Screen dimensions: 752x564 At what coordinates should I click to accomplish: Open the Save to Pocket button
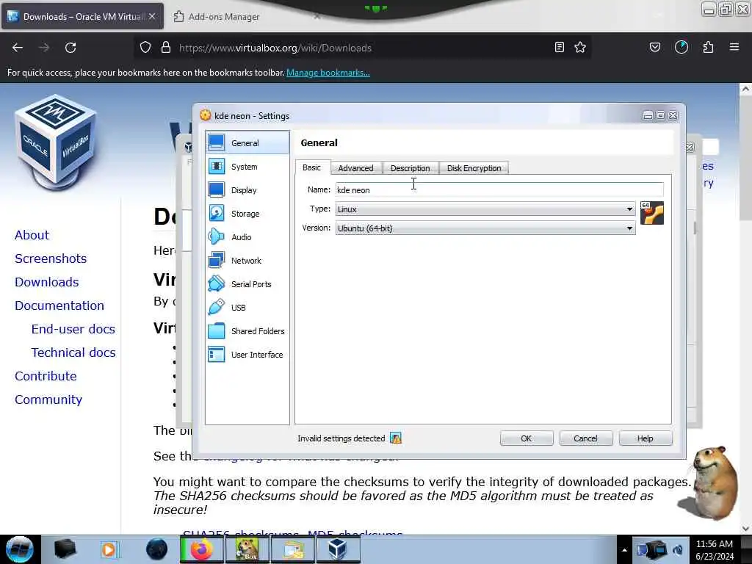coord(655,47)
